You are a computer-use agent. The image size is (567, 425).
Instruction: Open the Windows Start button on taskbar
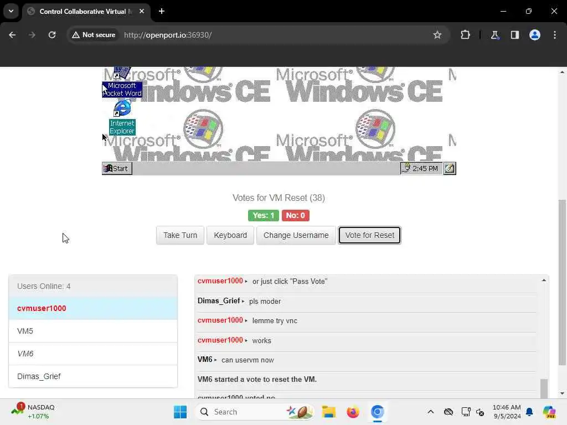(x=180, y=412)
